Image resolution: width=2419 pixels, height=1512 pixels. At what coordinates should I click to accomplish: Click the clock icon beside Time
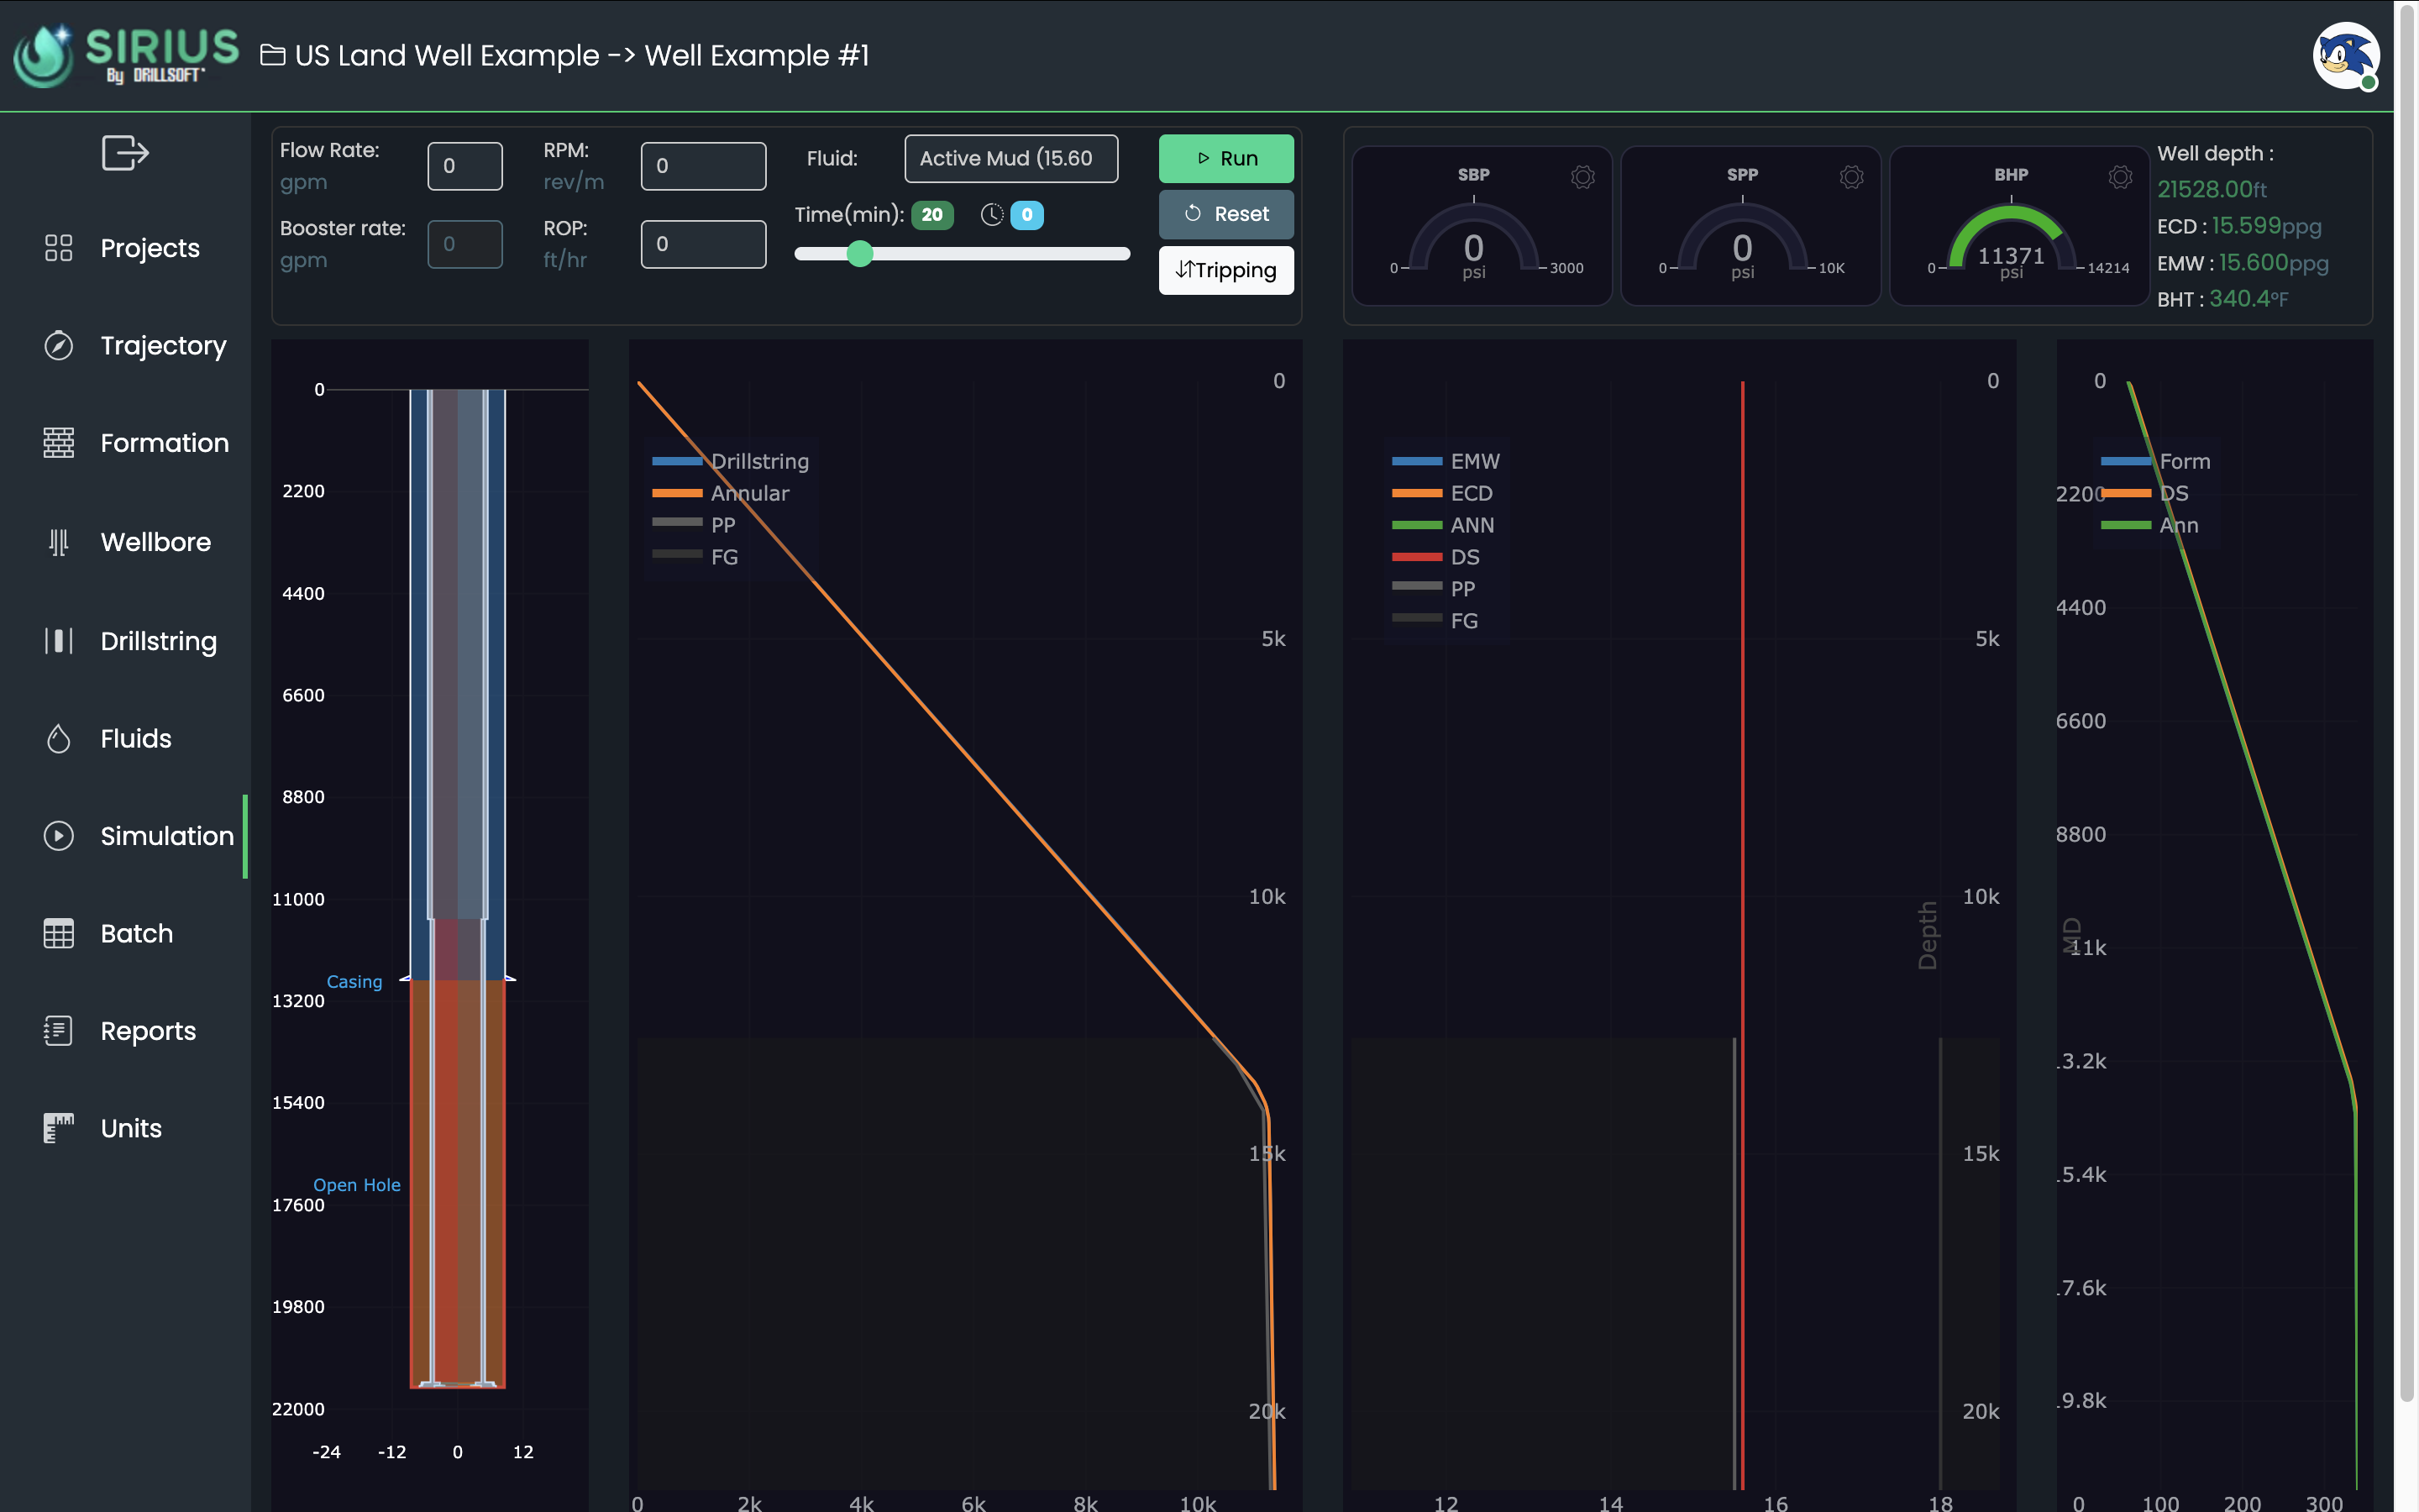[x=992, y=215]
